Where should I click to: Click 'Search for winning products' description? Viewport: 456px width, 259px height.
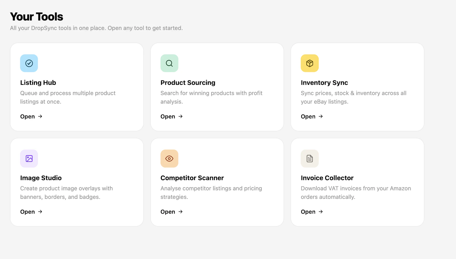point(211,97)
